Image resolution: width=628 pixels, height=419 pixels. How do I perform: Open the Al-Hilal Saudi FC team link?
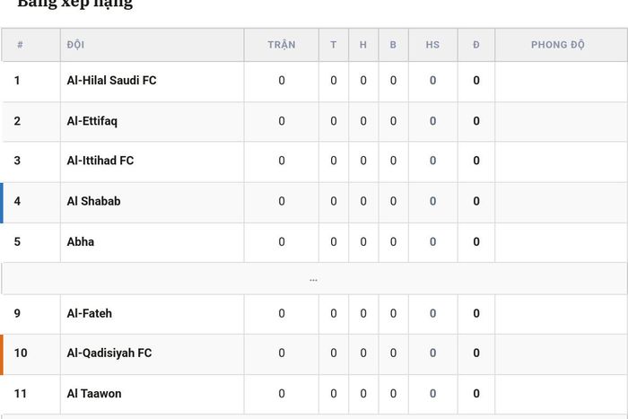tap(111, 81)
